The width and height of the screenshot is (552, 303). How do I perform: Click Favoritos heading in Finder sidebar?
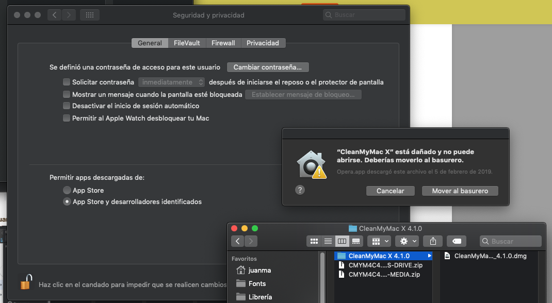click(x=244, y=258)
